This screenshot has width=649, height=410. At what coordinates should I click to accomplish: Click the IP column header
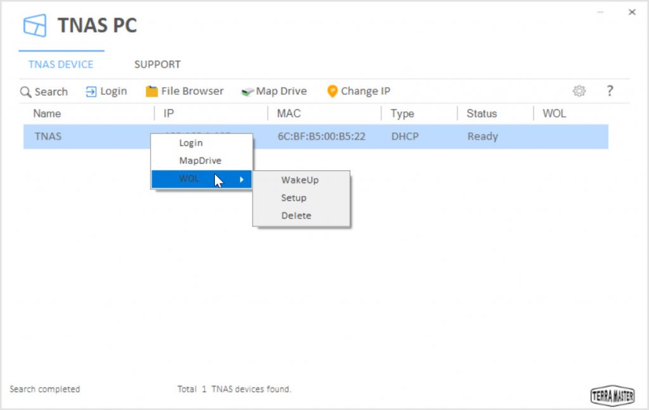(x=169, y=114)
